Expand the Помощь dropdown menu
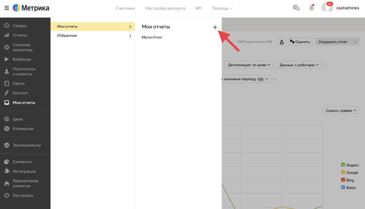This screenshot has width=365, height=209. tap(222, 8)
